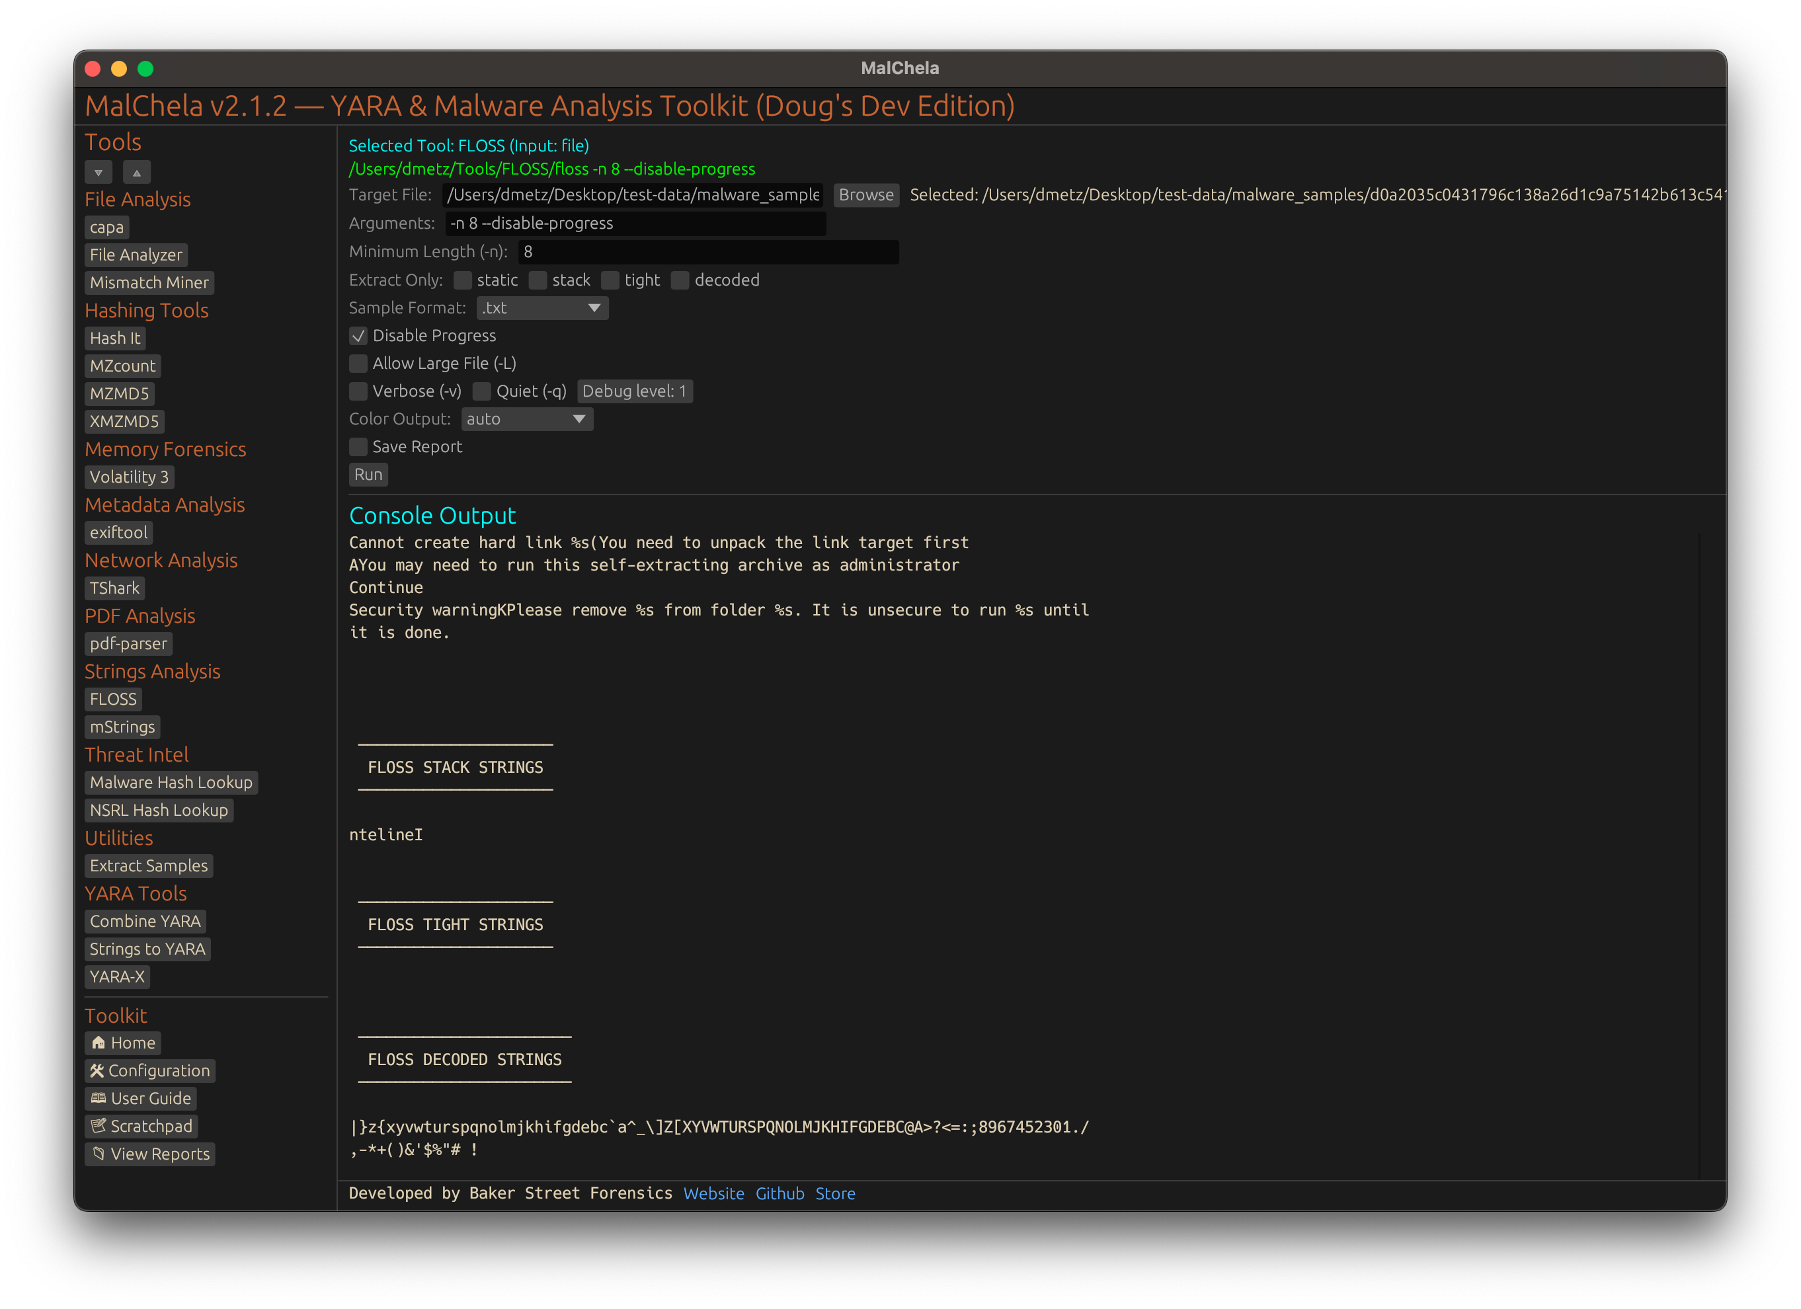Open User Guide with book icon

pyautogui.click(x=141, y=1099)
